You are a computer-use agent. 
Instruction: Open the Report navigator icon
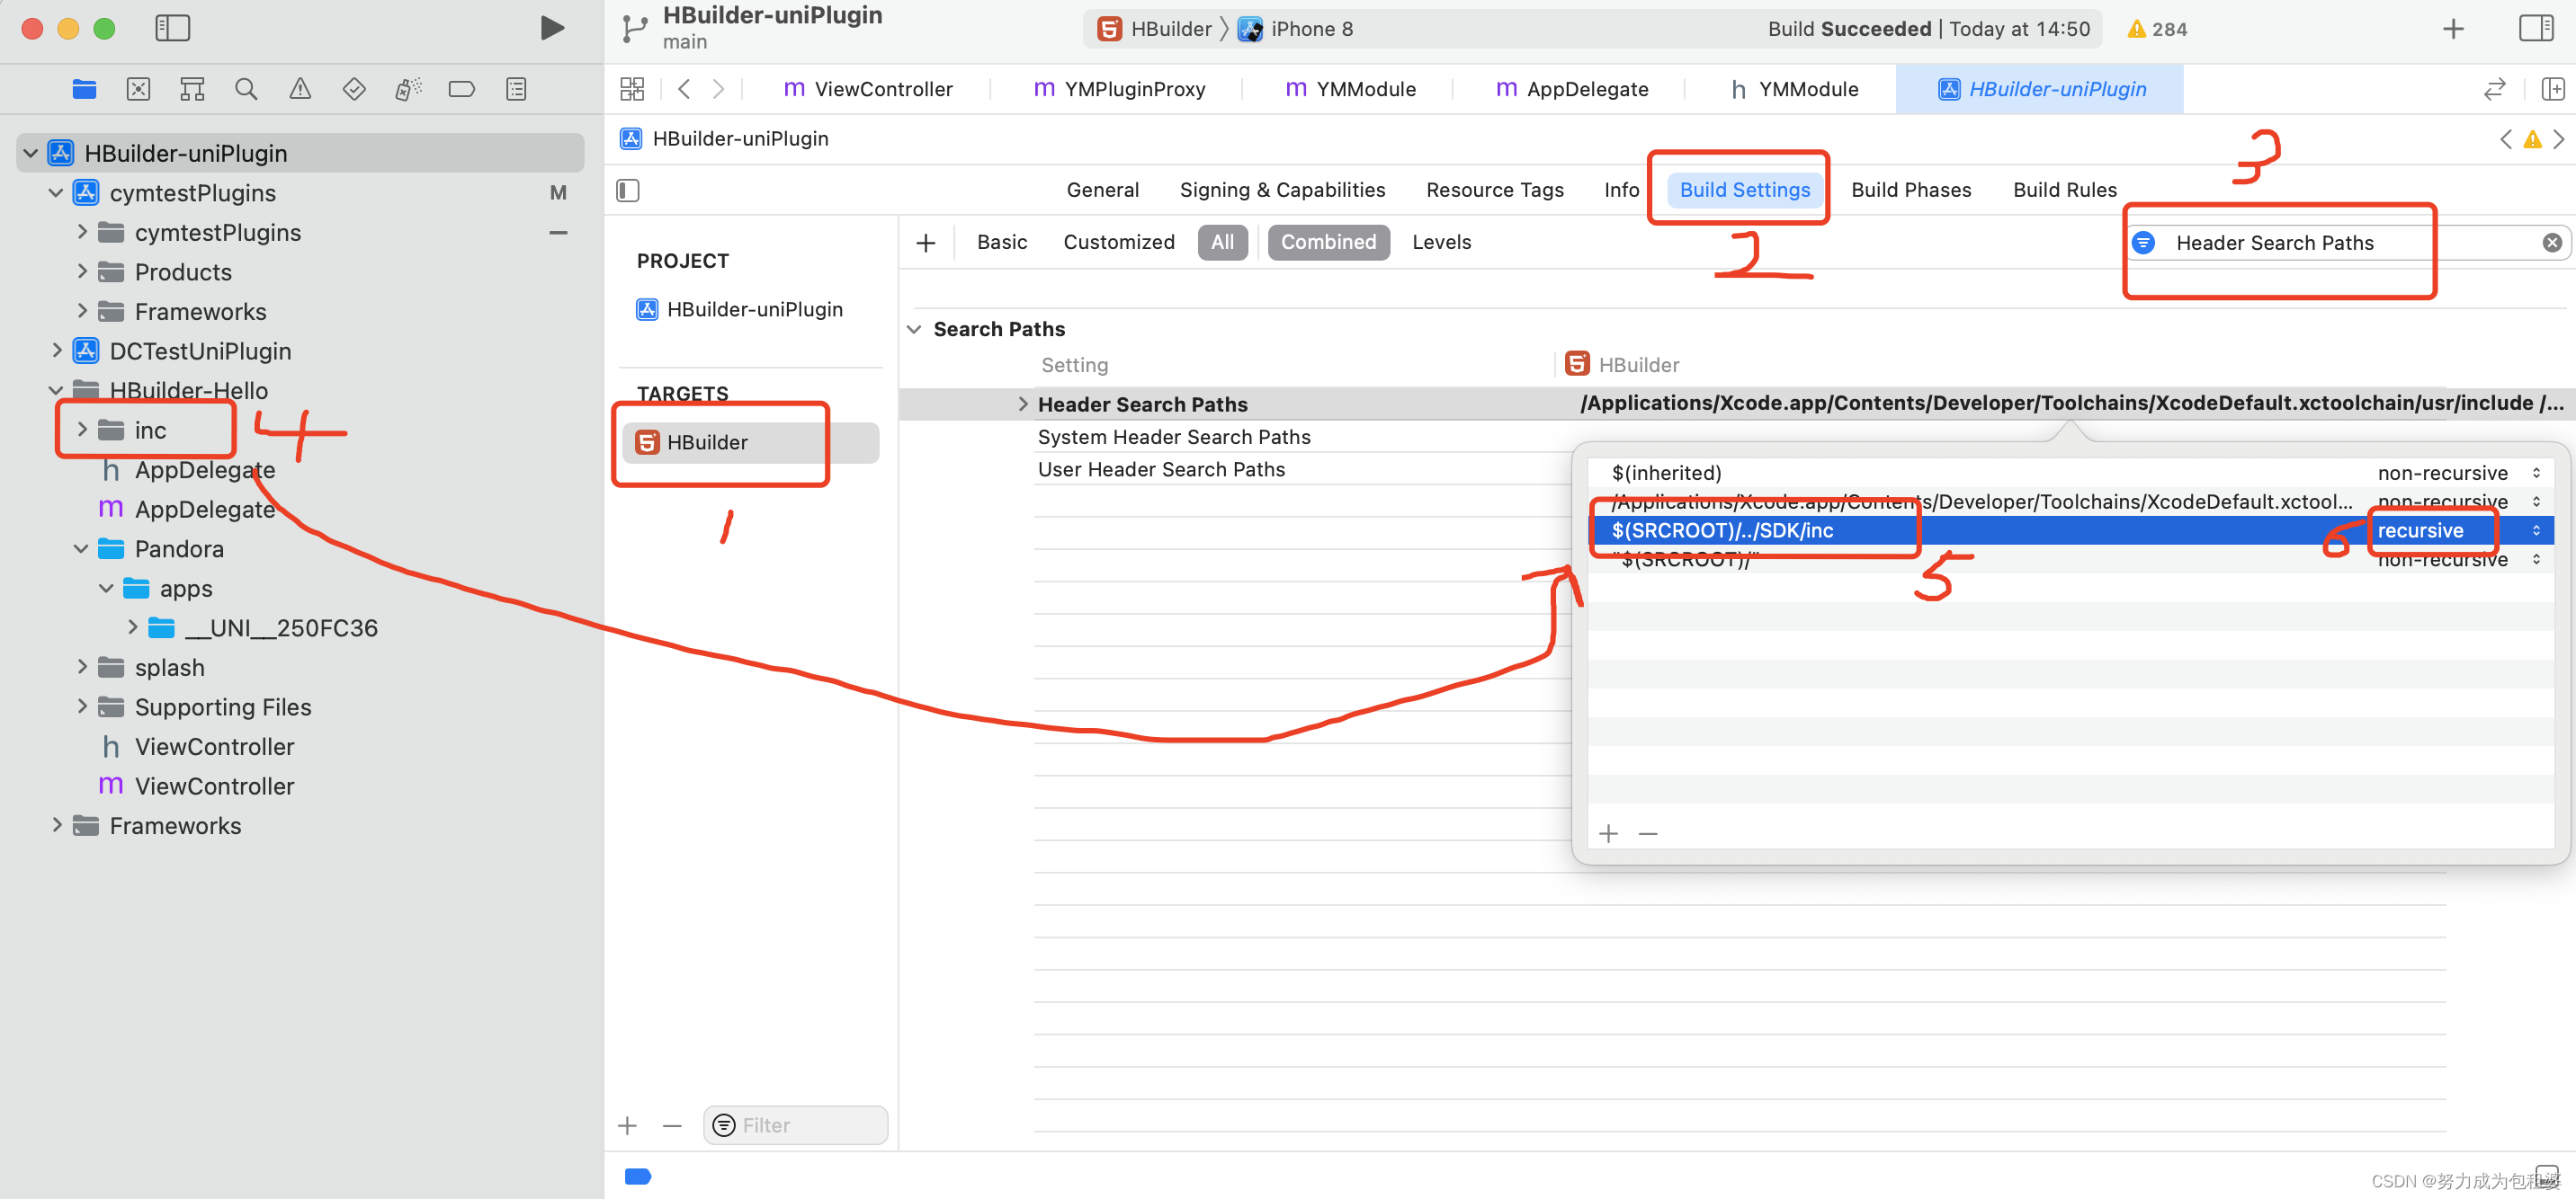click(x=516, y=89)
